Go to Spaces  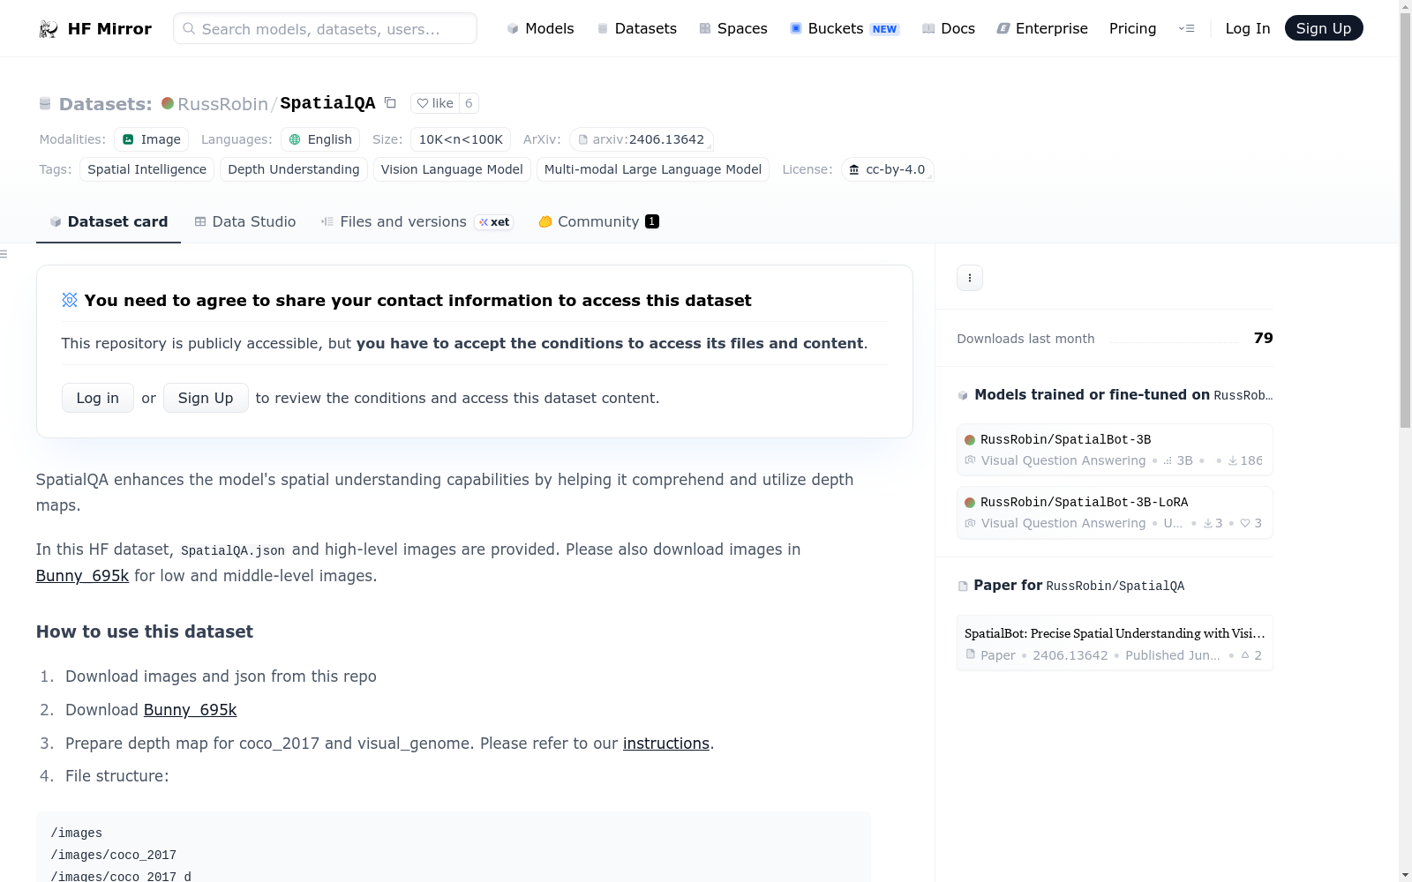click(733, 28)
